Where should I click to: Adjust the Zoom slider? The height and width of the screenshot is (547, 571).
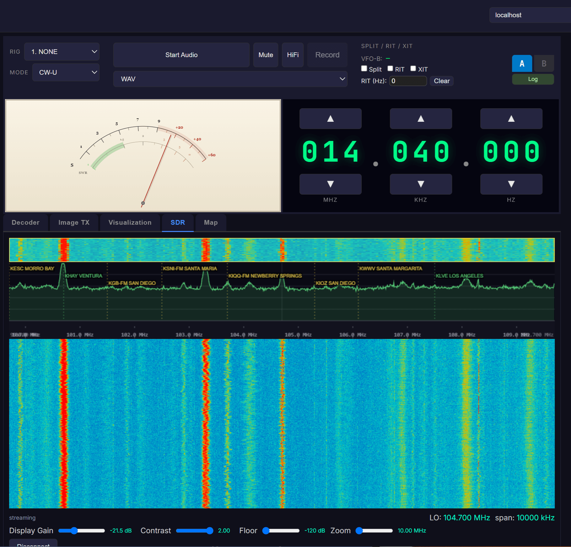pyautogui.click(x=374, y=531)
